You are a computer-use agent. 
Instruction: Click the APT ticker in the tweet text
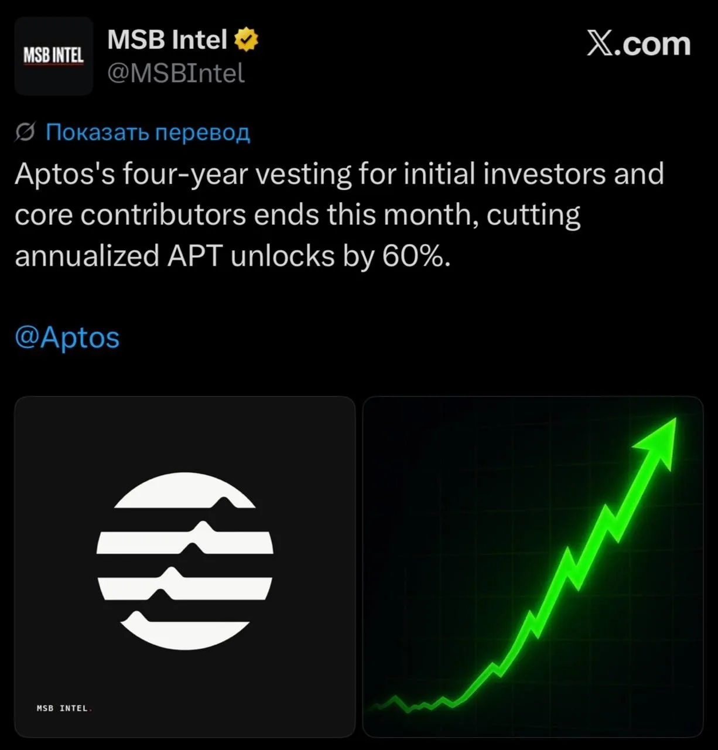pos(194,256)
